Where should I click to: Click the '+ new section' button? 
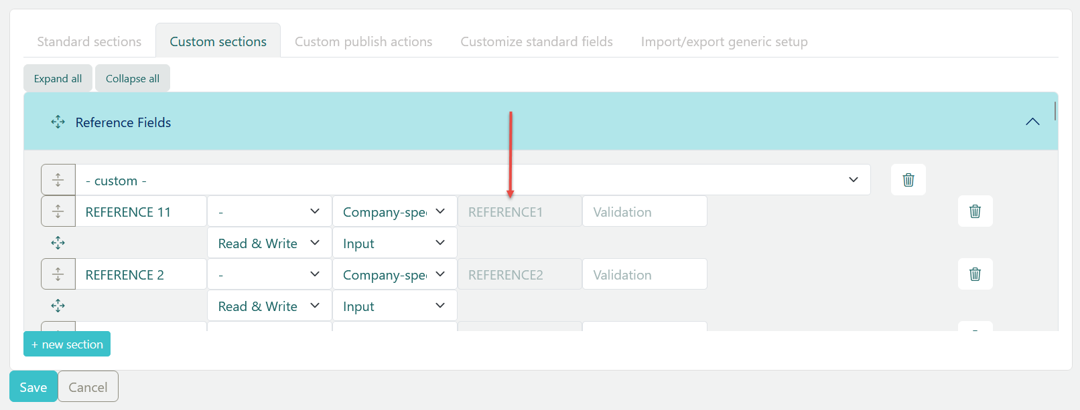pos(67,344)
